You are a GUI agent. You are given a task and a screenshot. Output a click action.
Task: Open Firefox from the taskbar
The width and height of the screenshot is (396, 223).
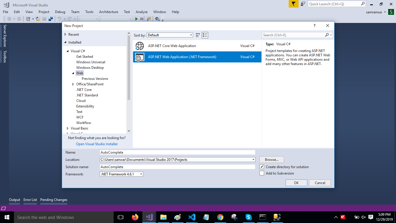pyautogui.click(x=135, y=217)
